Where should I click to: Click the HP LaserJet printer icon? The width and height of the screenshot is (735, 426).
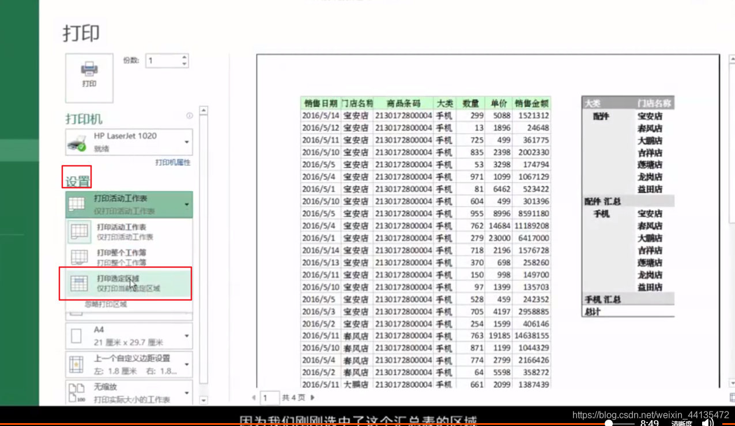pyautogui.click(x=77, y=142)
